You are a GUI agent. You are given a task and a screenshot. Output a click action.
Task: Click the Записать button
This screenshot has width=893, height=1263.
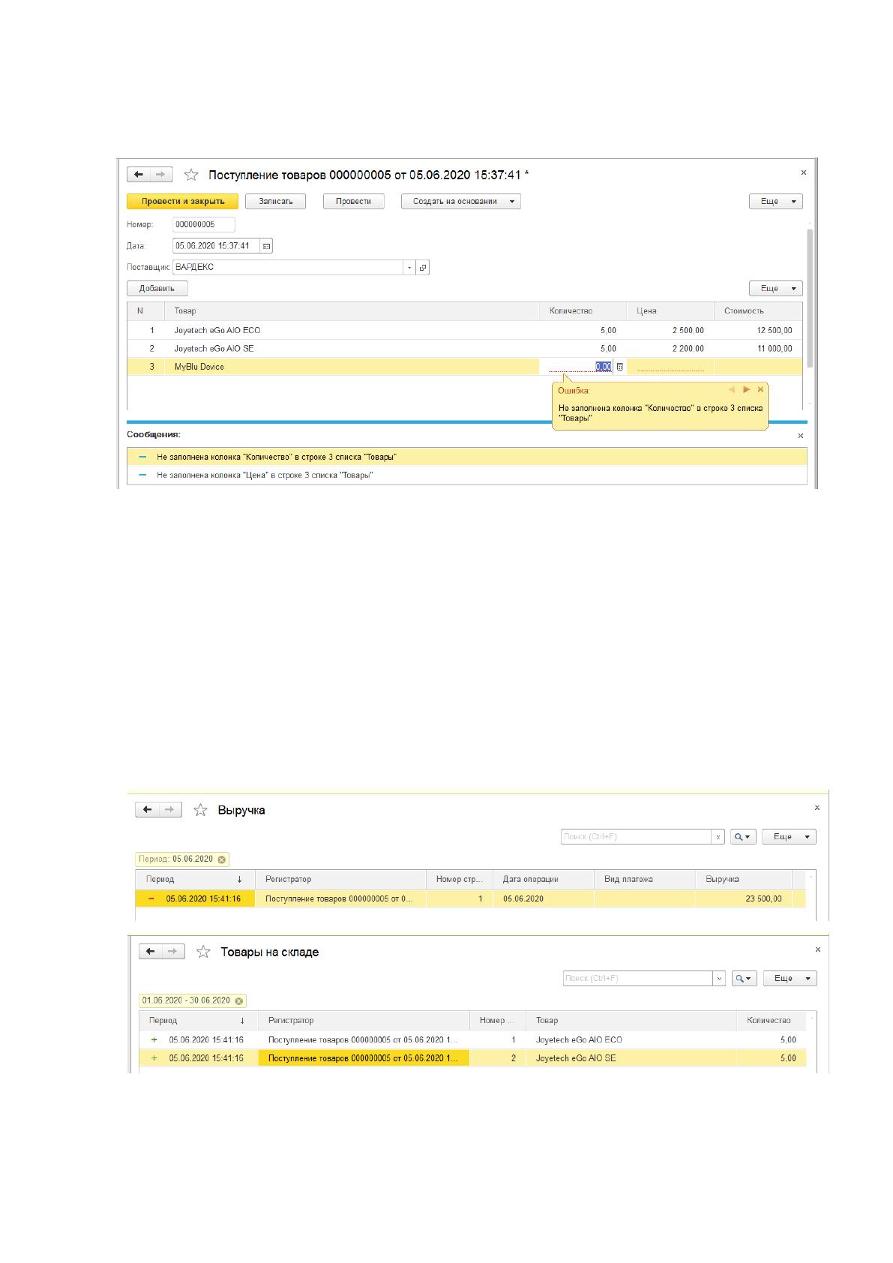[x=276, y=202]
